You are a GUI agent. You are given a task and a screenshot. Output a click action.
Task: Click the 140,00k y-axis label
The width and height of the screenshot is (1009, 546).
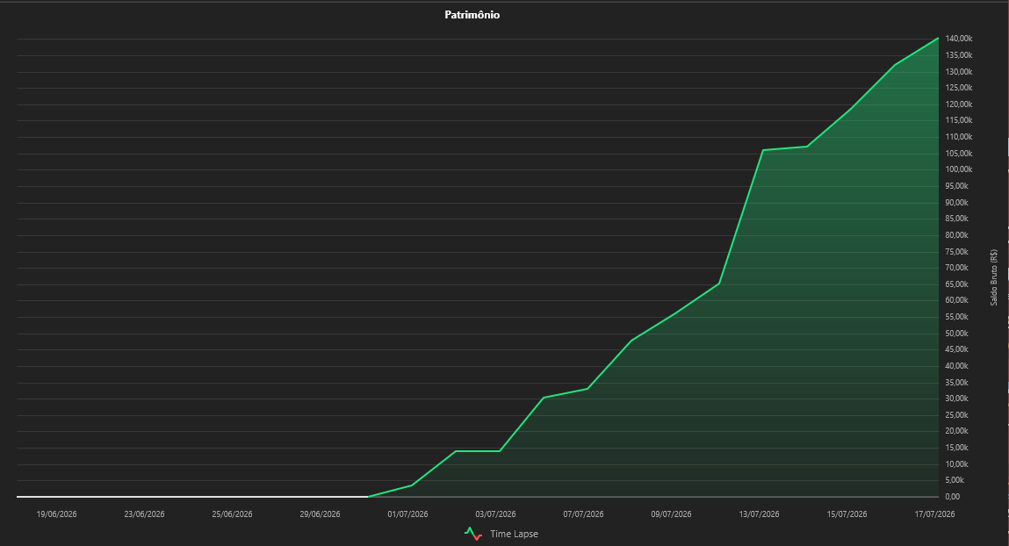coord(959,39)
